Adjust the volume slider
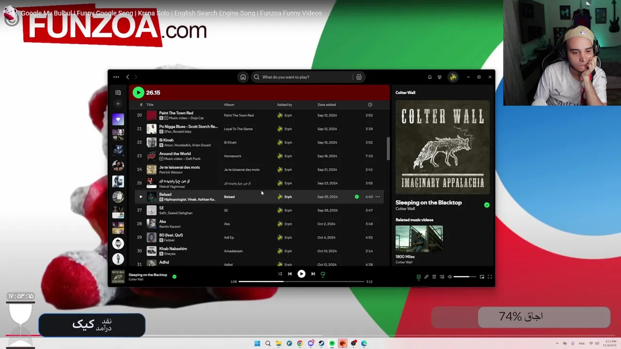 pyautogui.click(x=465, y=277)
